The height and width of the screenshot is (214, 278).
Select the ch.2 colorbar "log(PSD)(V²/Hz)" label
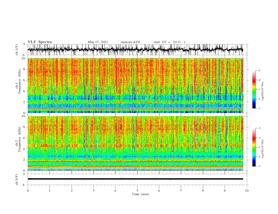(263, 149)
